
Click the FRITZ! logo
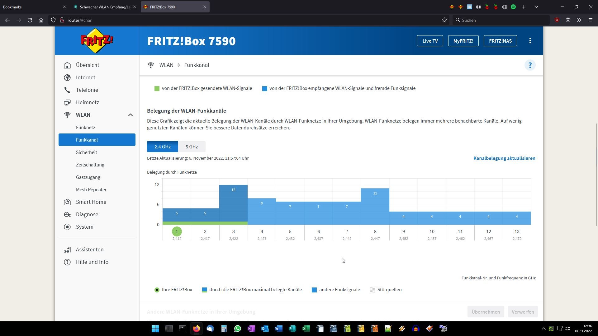point(97,41)
